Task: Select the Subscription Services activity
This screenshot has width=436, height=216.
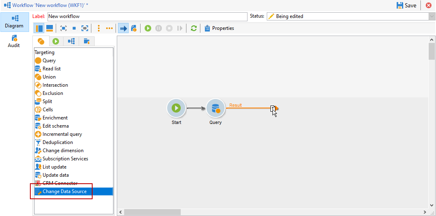Action: 74,159
